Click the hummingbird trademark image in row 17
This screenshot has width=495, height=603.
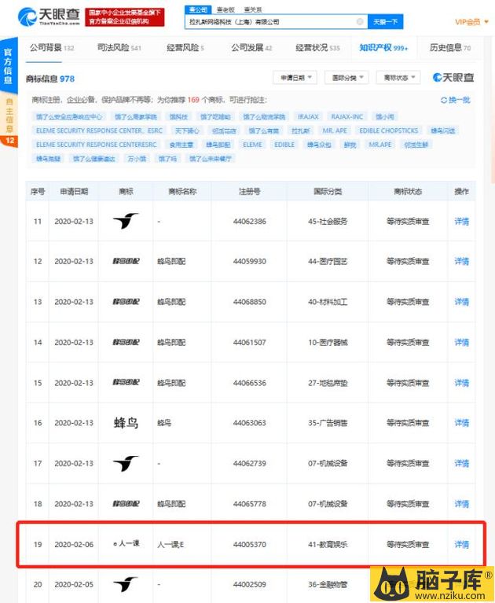[x=126, y=463]
